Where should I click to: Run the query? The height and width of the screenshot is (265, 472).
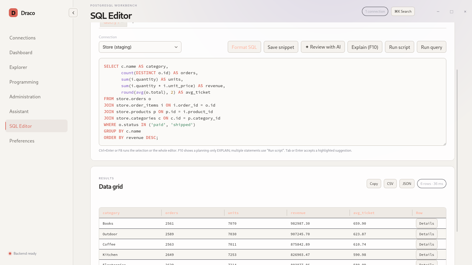pos(432,47)
